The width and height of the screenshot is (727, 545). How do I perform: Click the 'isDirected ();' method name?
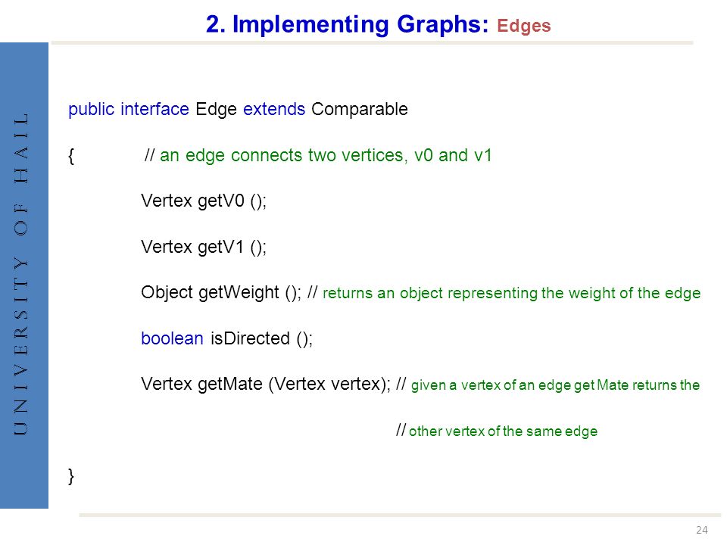tap(261, 339)
